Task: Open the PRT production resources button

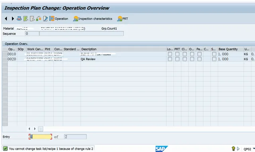Action: point(123,19)
